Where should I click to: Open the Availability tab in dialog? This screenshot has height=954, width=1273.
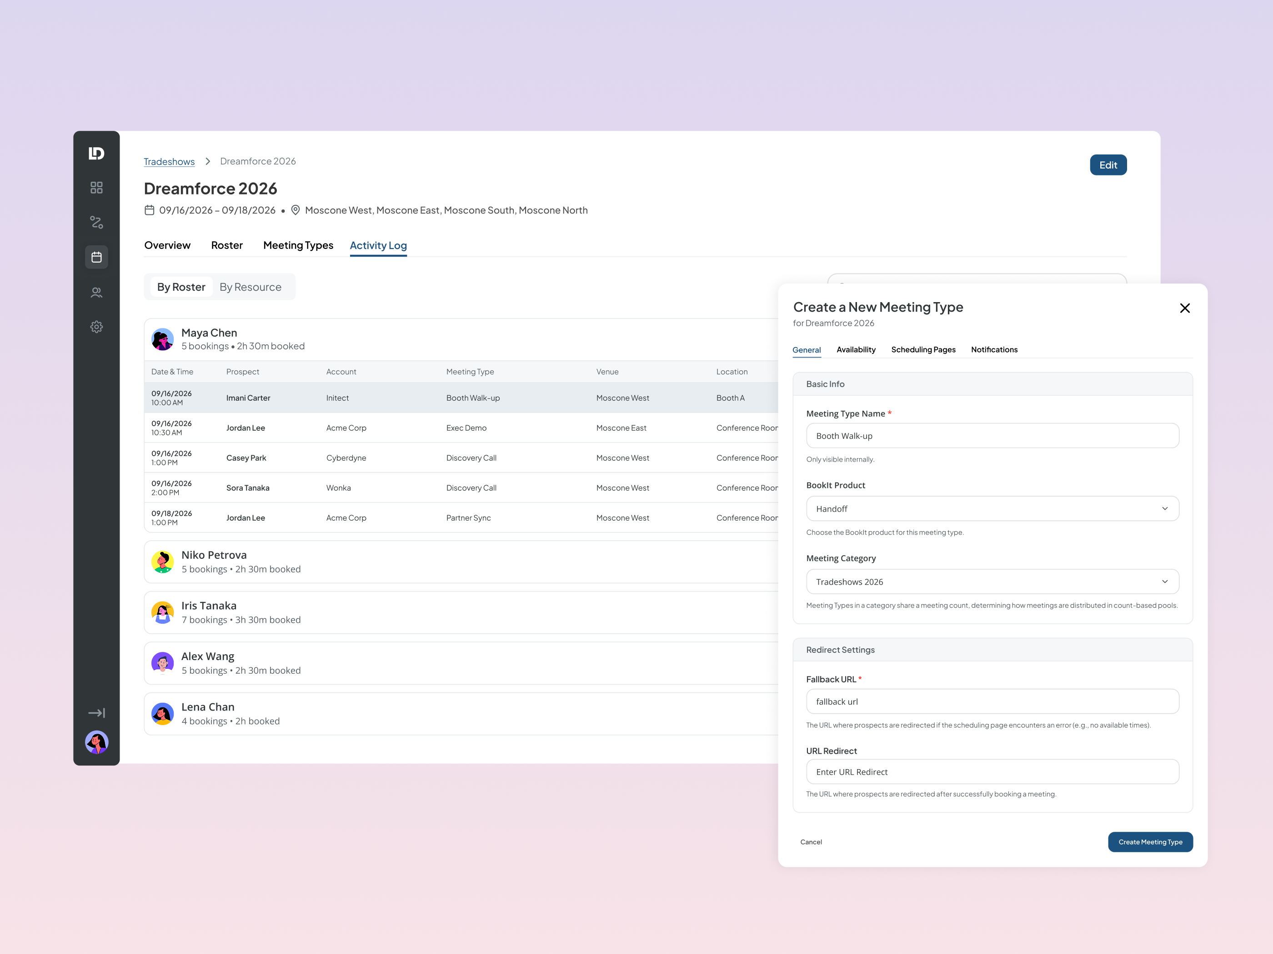tap(856, 350)
